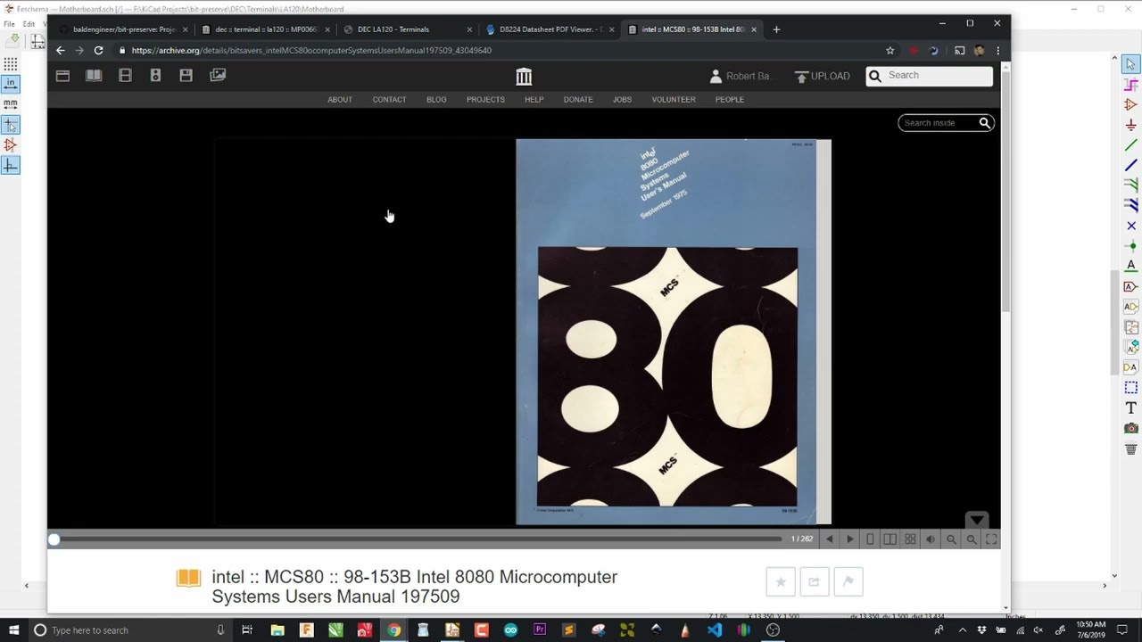Go to the next page in book reader
The width and height of the screenshot is (1142, 642).
(x=849, y=539)
